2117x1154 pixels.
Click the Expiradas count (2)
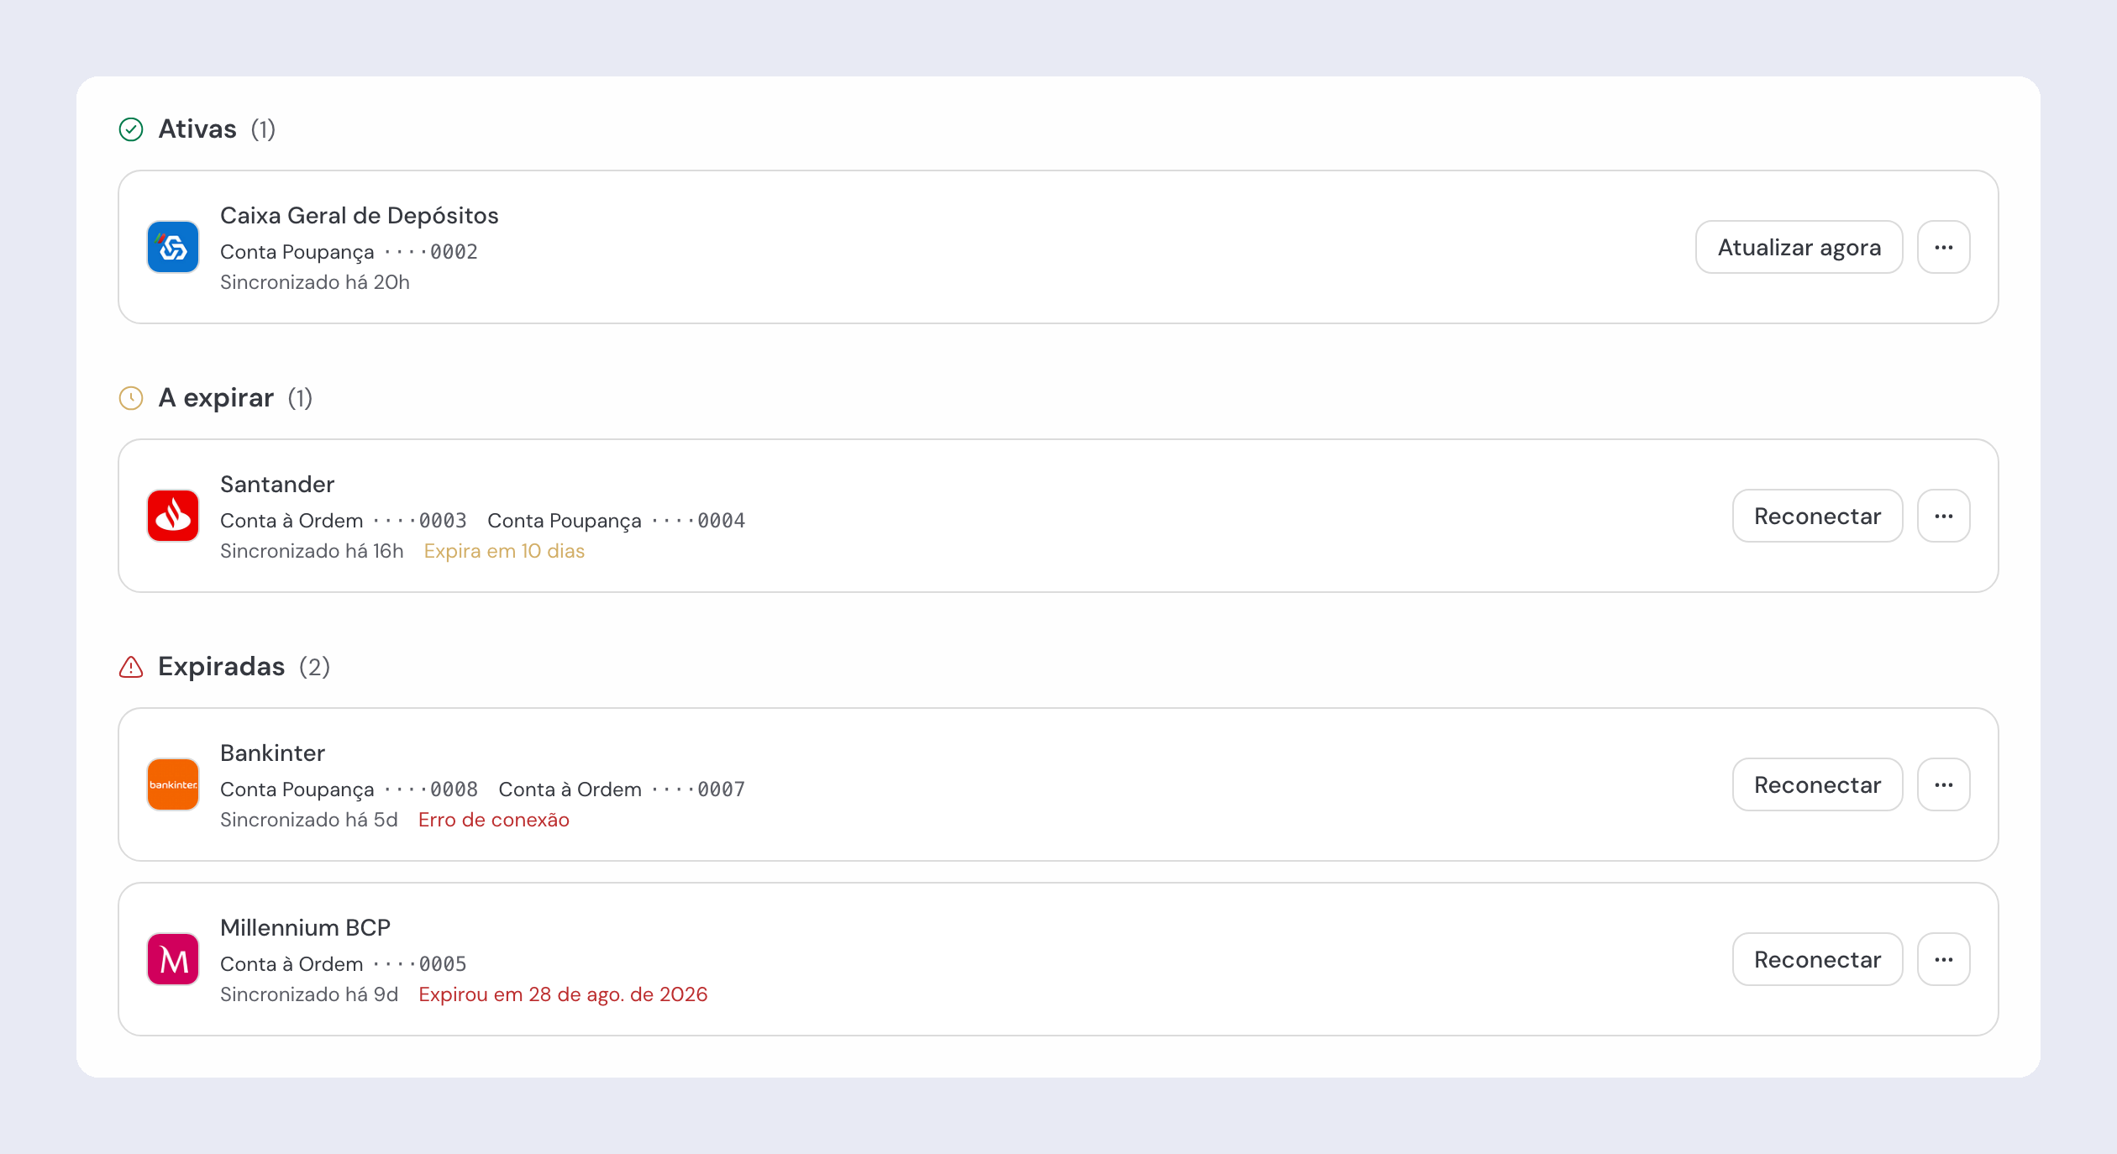314,667
